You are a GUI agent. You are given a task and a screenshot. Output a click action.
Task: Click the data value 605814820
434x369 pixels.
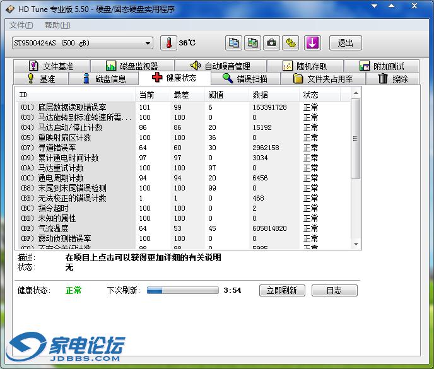point(269,228)
